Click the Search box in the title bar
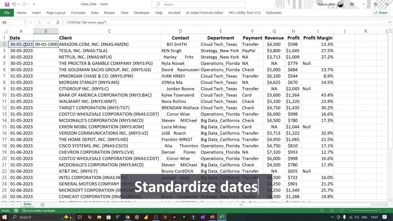The width and height of the screenshot is (393, 221). tap(198, 4)
